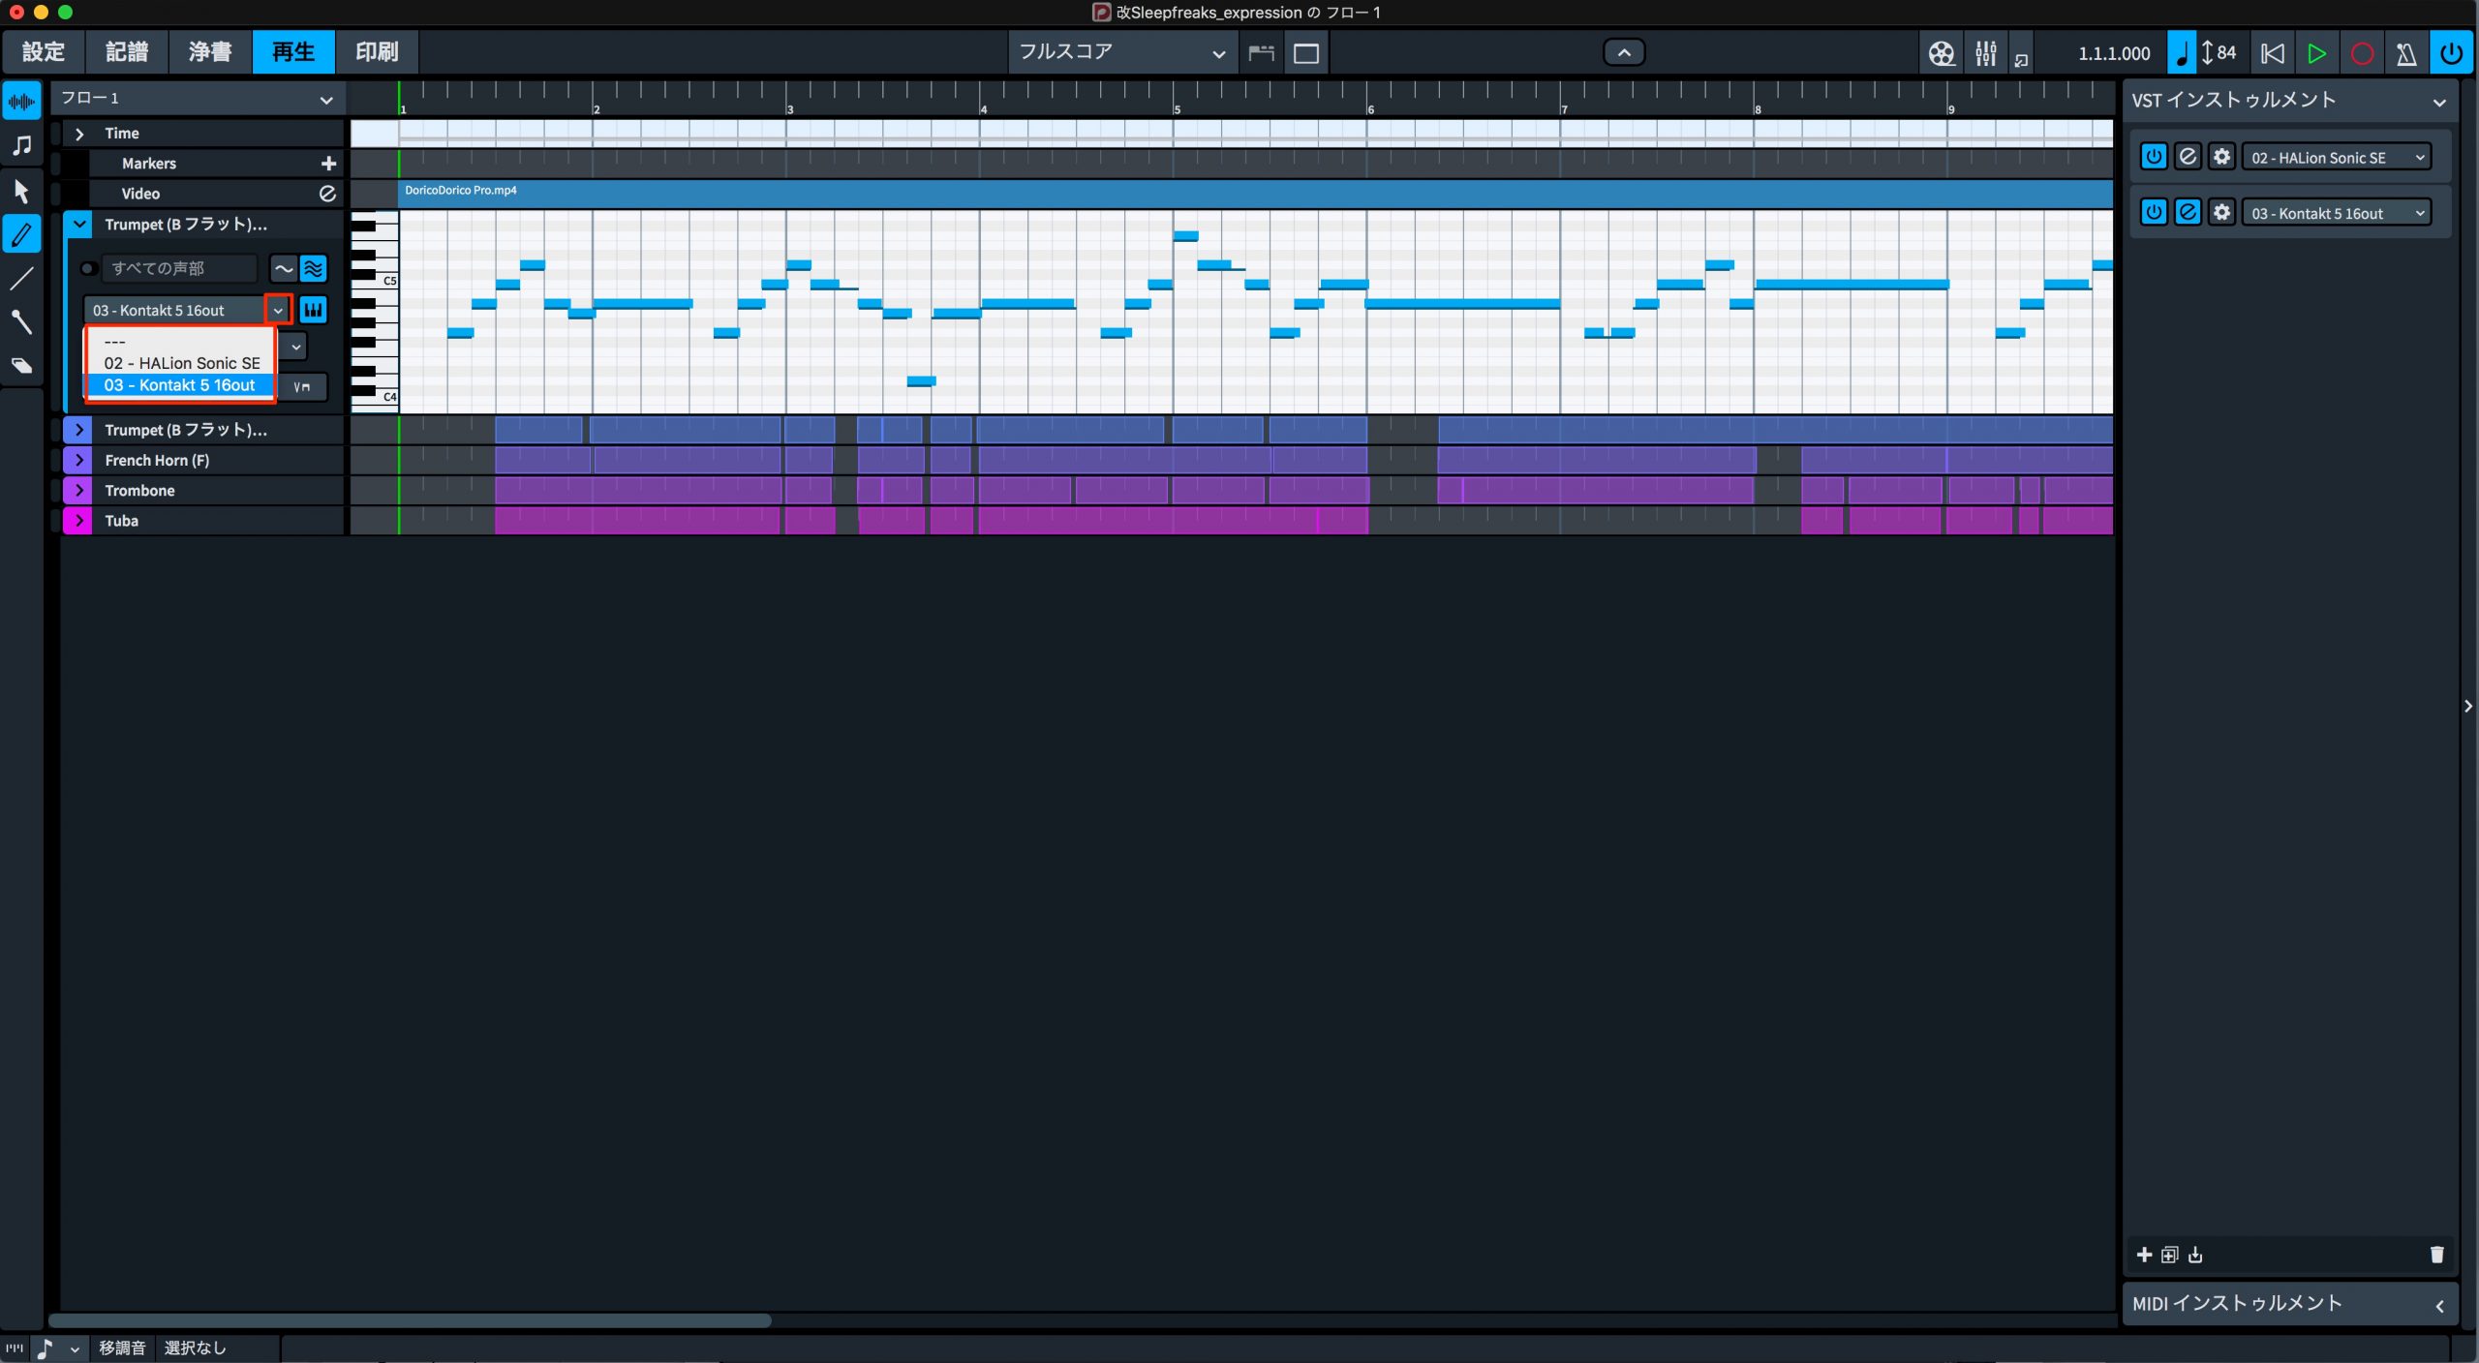Toggle the metronome click

pos(2406,53)
